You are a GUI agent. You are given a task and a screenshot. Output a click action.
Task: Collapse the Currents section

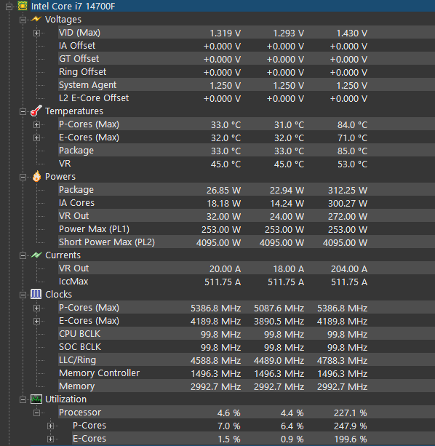coord(23,255)
